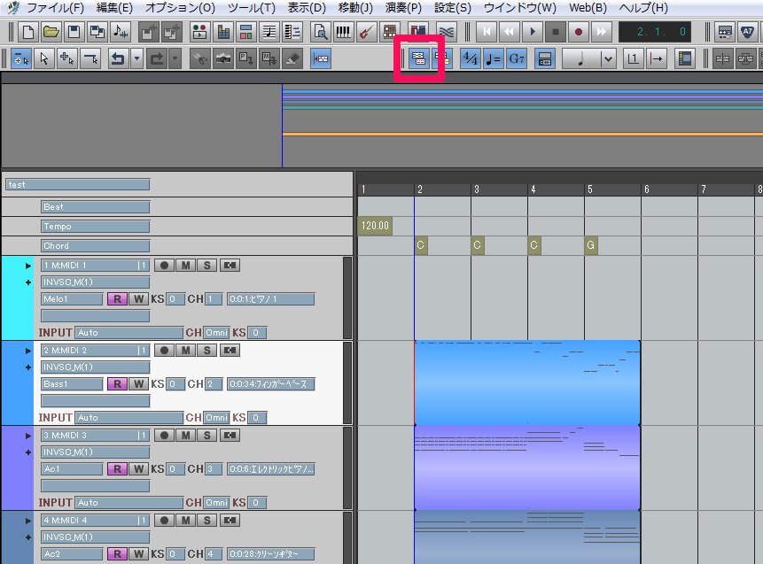Toggle R automation read on Ac1
The width and height of the screenshot is (763, 564).
tap(117, 469)
